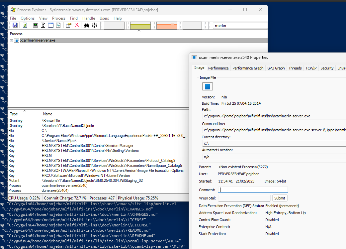Open the Handle menu
The image size is (346, 249).
(89, 18)
